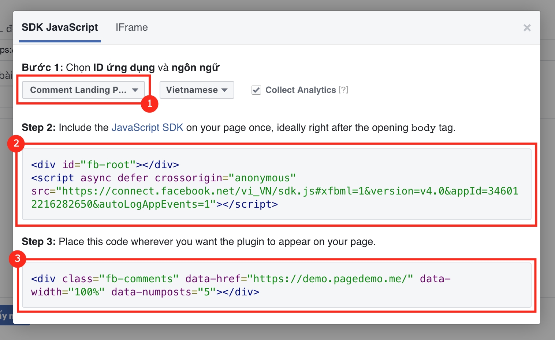Image resolution: width=555 pixels, height=340 pixels.
Task: Click the red number 3 marker
Action: [17, 259]
